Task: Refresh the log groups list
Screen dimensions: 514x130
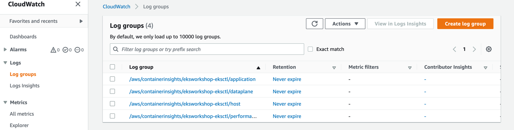Action: (314, 24)
